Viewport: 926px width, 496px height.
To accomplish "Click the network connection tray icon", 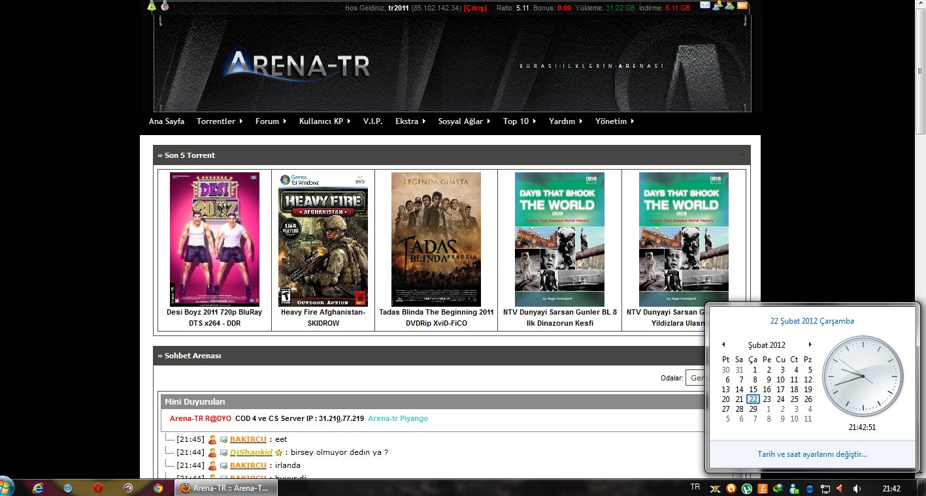I will 825,489.
